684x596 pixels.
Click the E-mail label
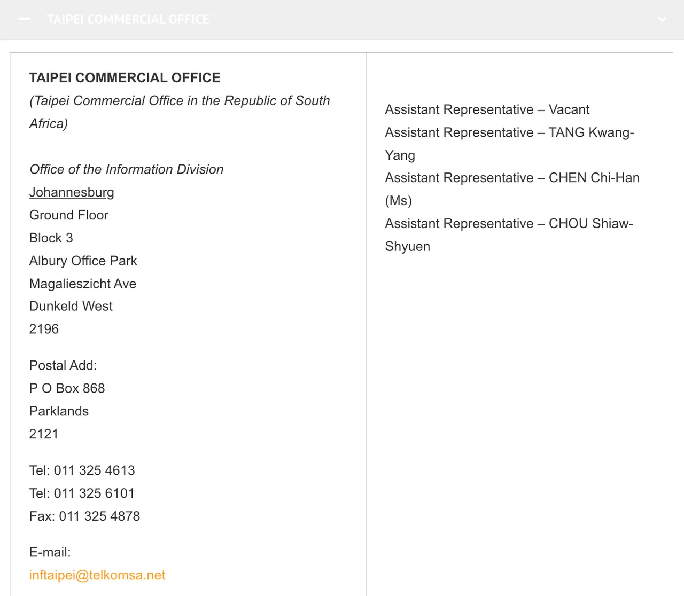[x=50, y=552]
